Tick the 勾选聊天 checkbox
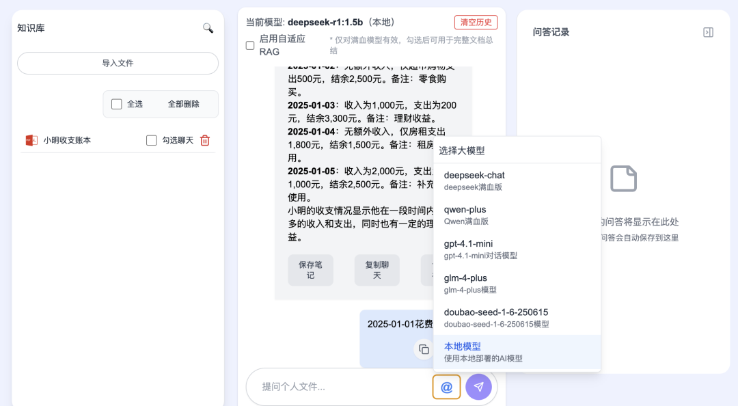Image resolution: width=738 pixels, height=406 pixels. [151, 140]
